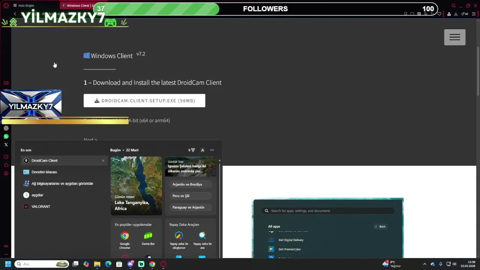This screenshot has width=480, height=270.
Task: Open File Explorer from the taskbar
Action: [x=97, y=264]
